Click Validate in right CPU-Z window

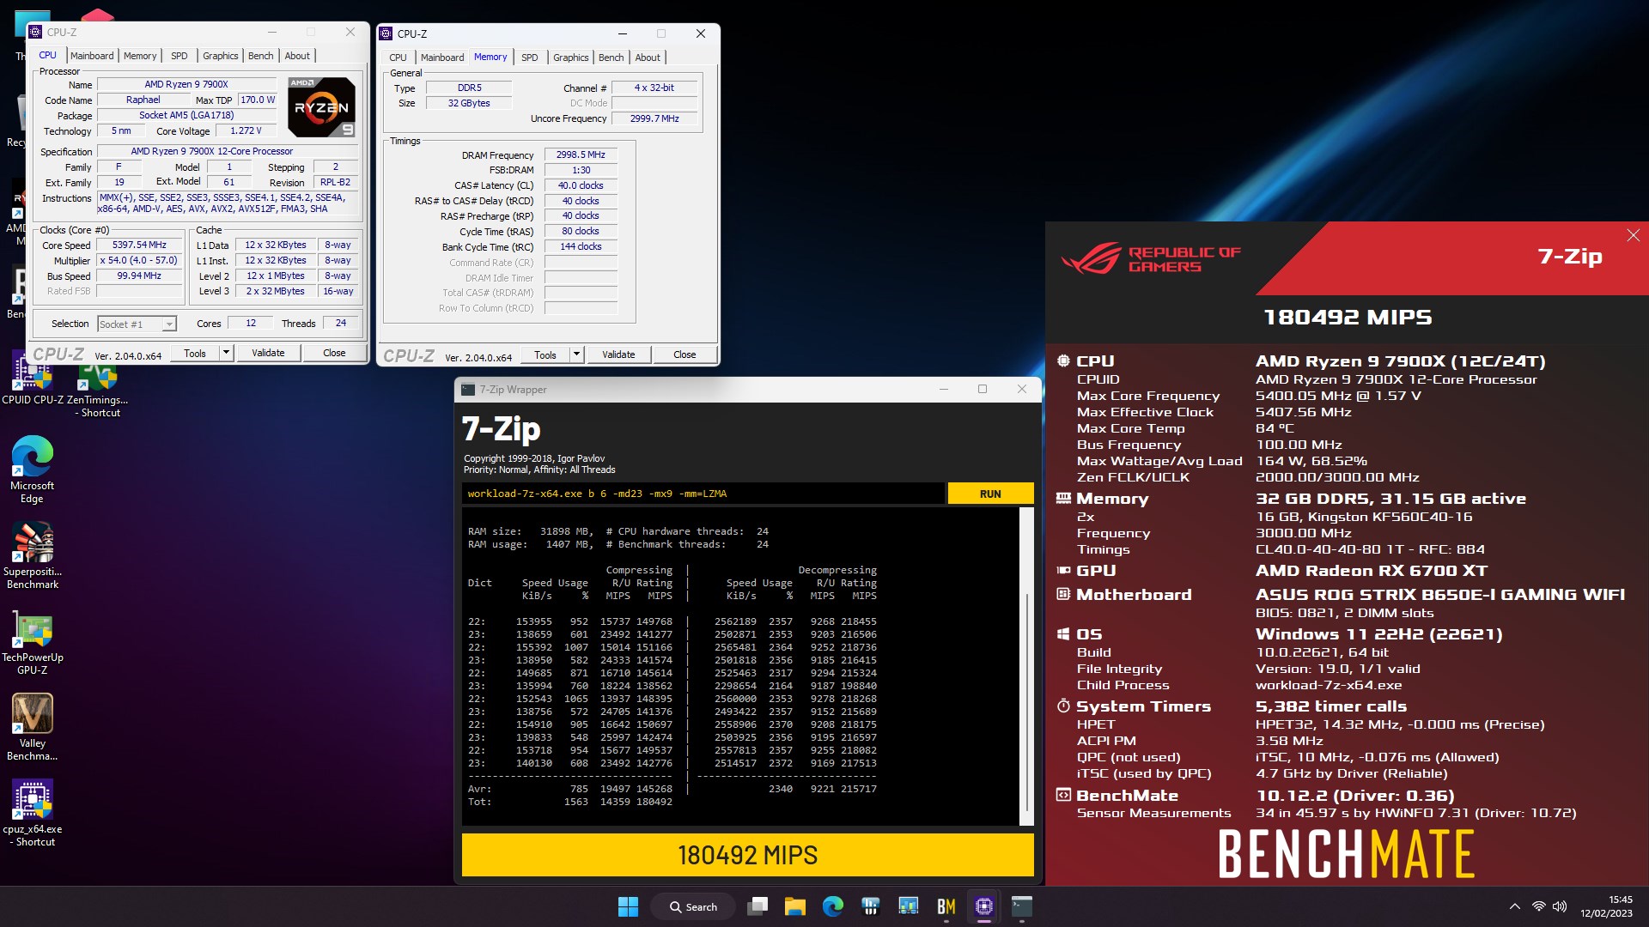point(618,354)
